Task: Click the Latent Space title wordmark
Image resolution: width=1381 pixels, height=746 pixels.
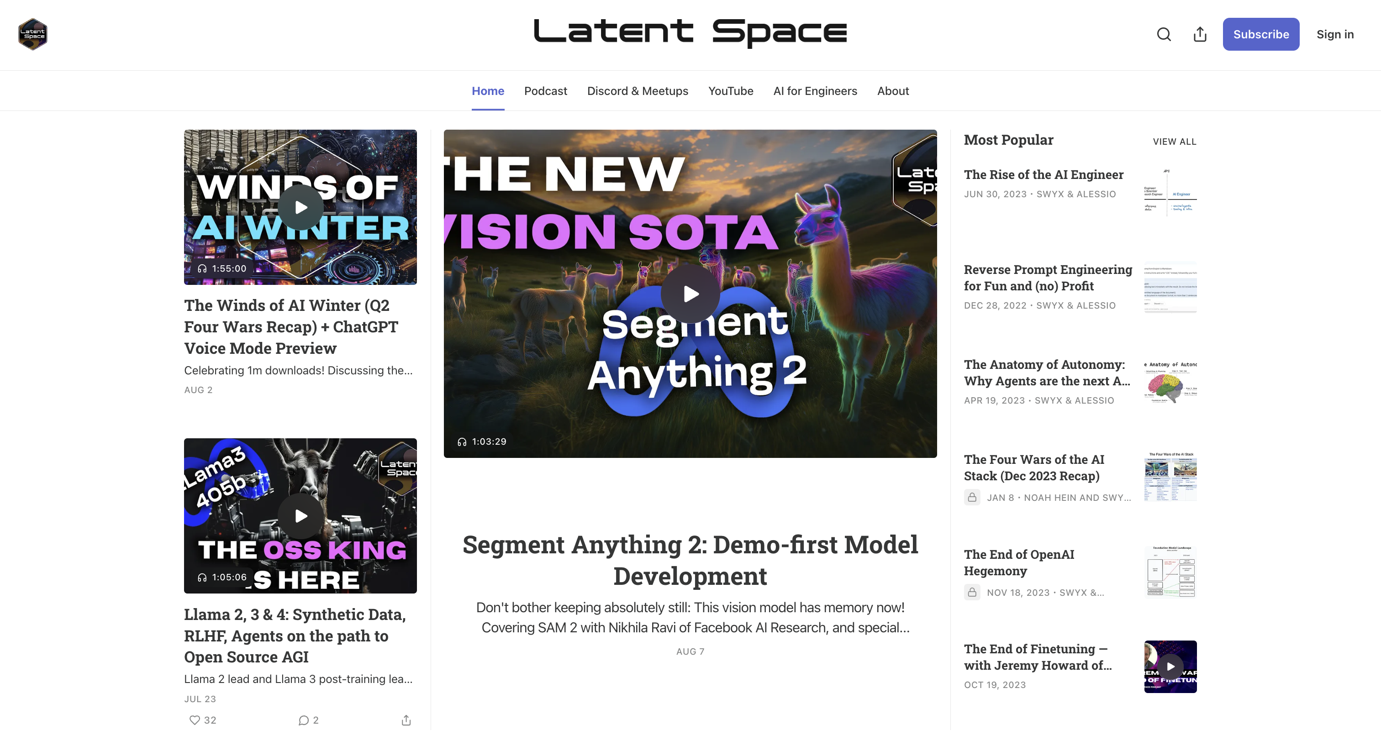Action: pyautogui.click(x=690, y=33)
